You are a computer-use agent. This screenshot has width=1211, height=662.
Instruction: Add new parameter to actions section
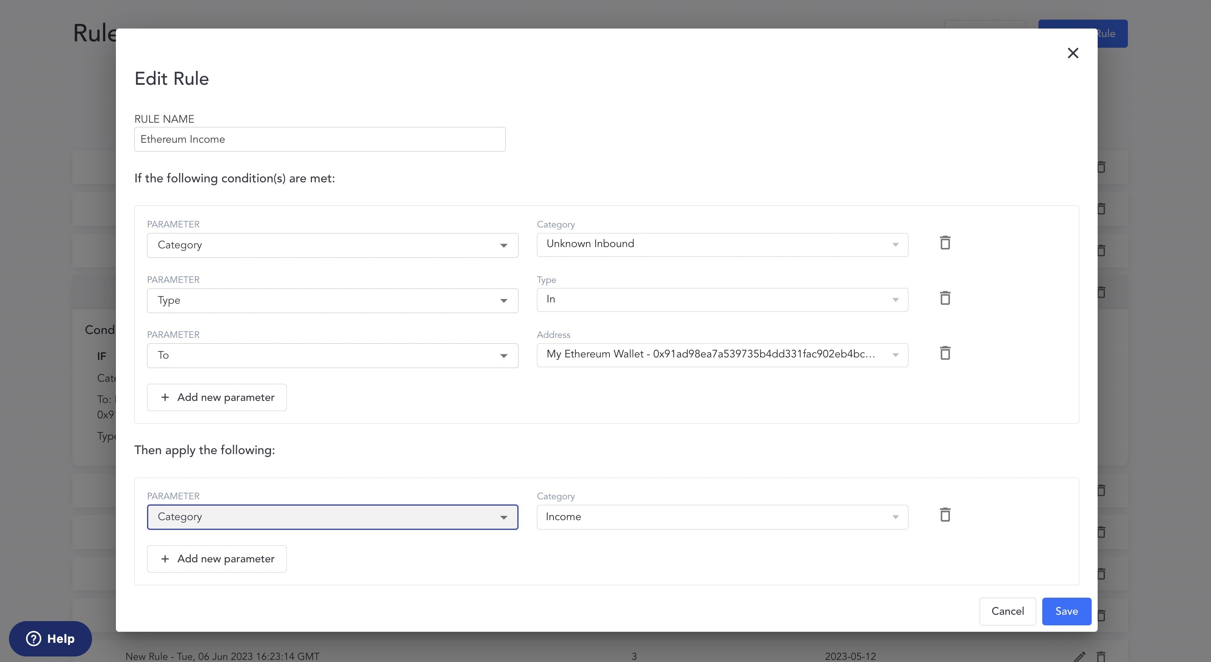click(x=217, y=558)
